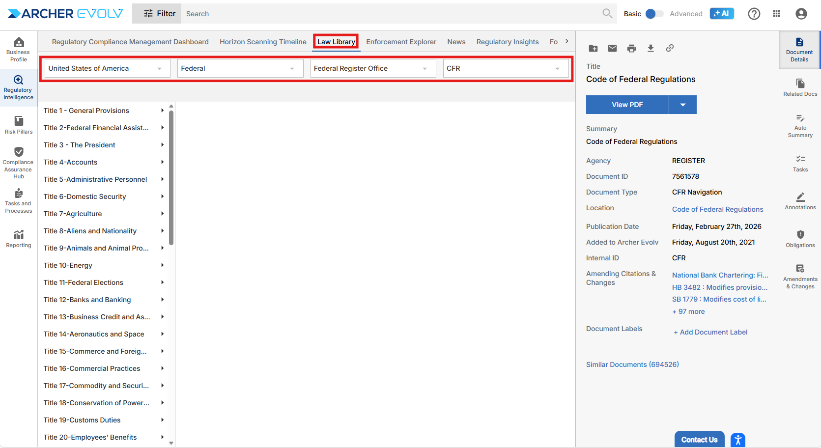Image resolution: width=821 pixels, height=448 pixels.
Task: Open the Annotations side panel
Action: tap(800, 201)
